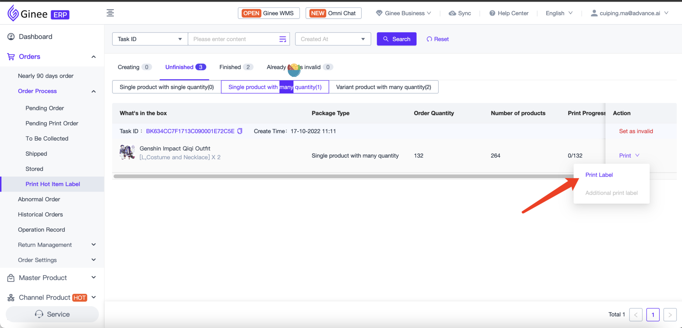Click Set as invalid link

tap(636, 131)
